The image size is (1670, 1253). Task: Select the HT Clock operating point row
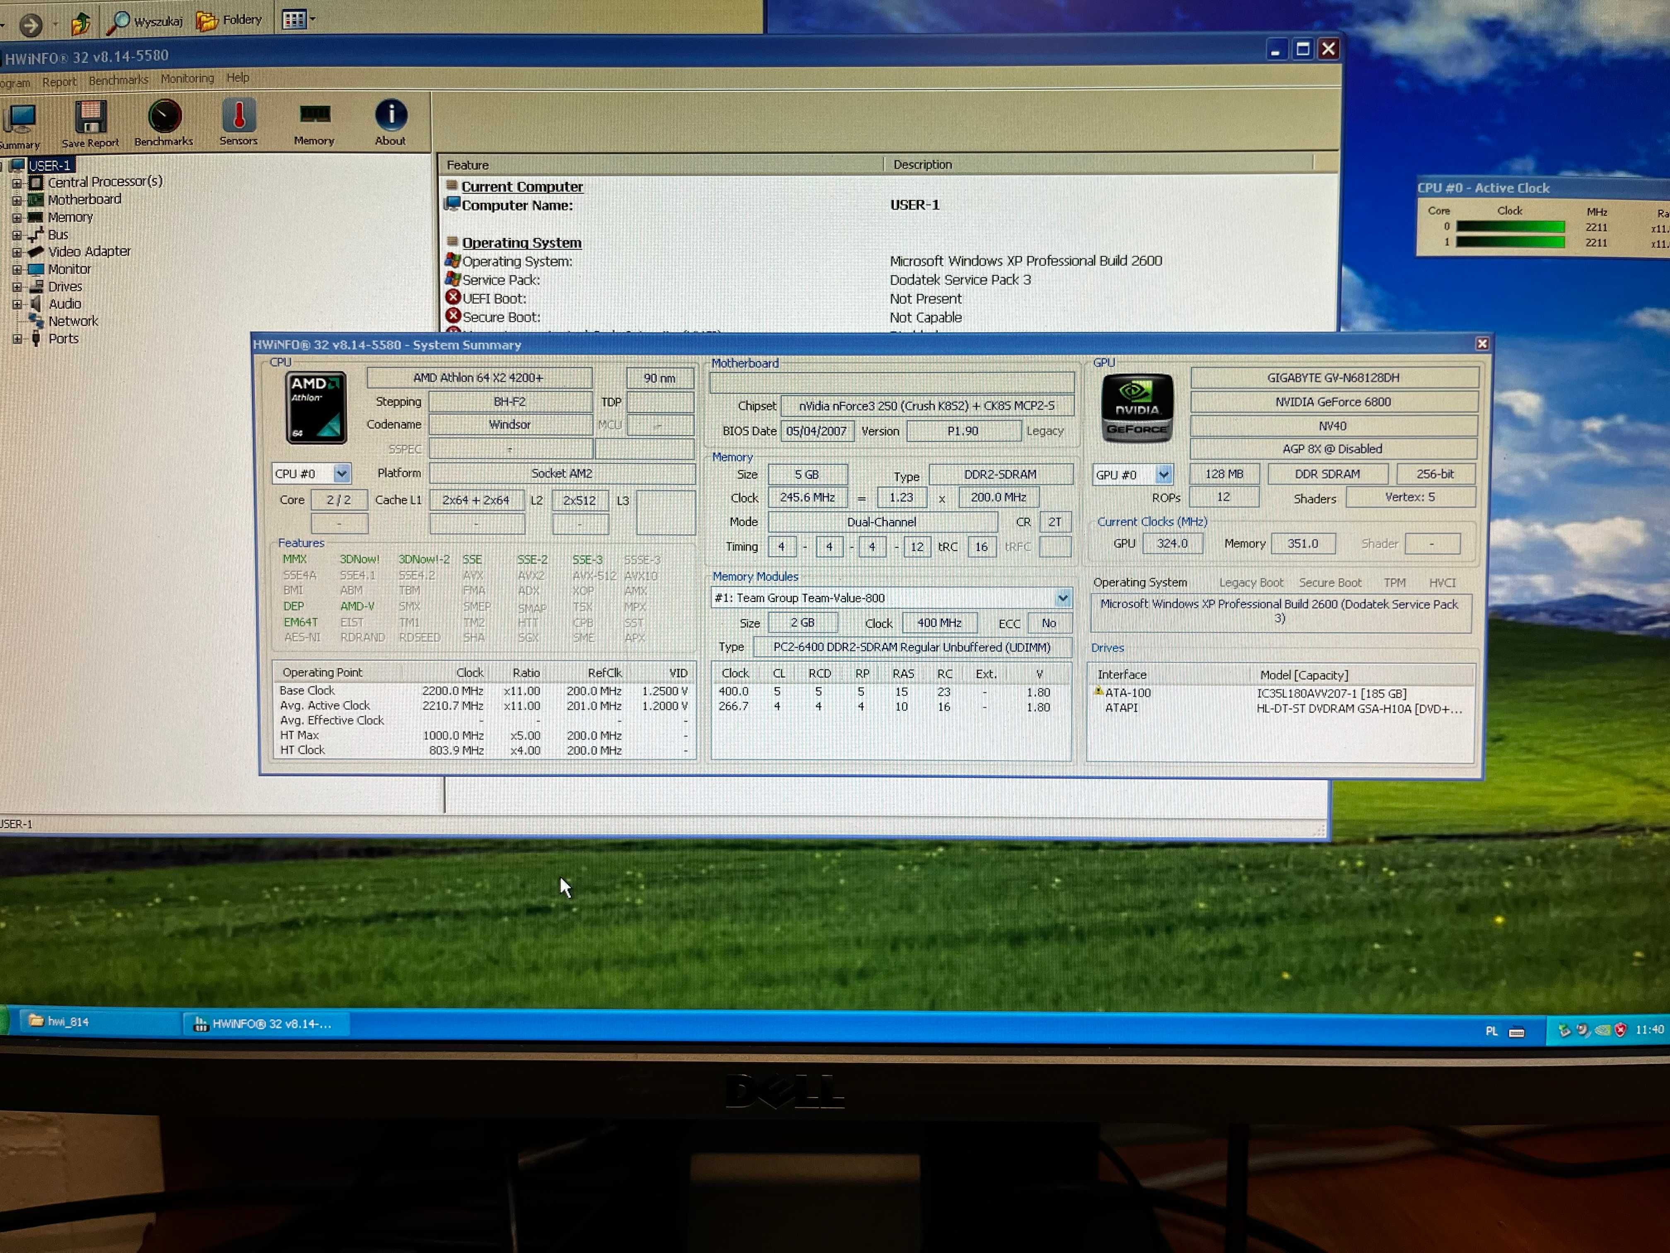click(x=483, y=750)
